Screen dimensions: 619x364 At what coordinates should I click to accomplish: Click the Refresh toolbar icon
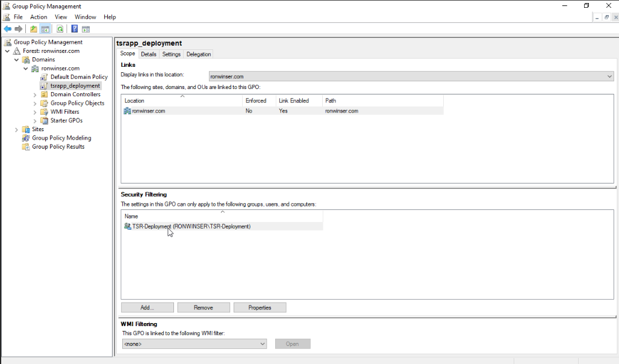click(x=60, y=29)
